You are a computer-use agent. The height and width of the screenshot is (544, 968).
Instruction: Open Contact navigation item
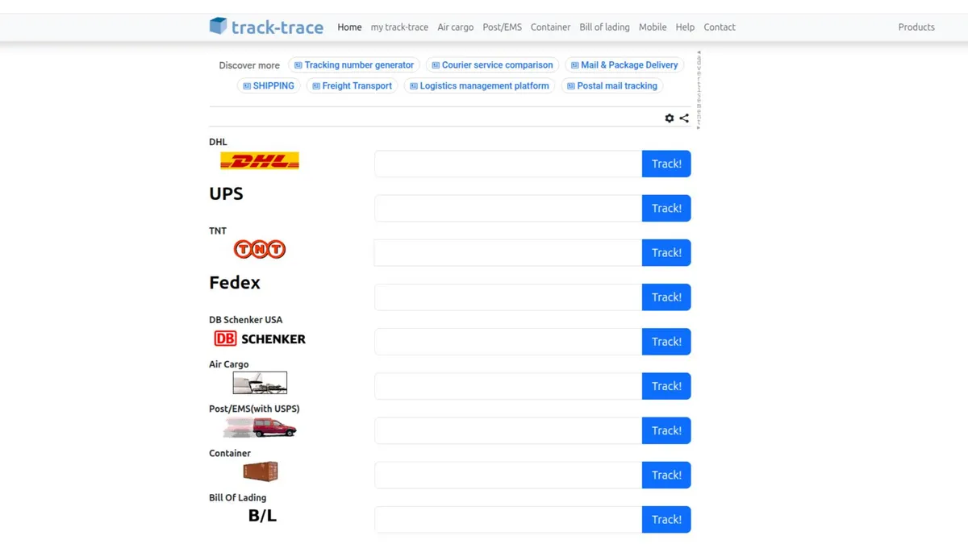(720, 27)
